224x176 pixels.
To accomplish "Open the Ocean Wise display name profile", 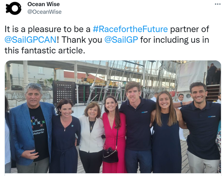I will [x=43, y=4].
